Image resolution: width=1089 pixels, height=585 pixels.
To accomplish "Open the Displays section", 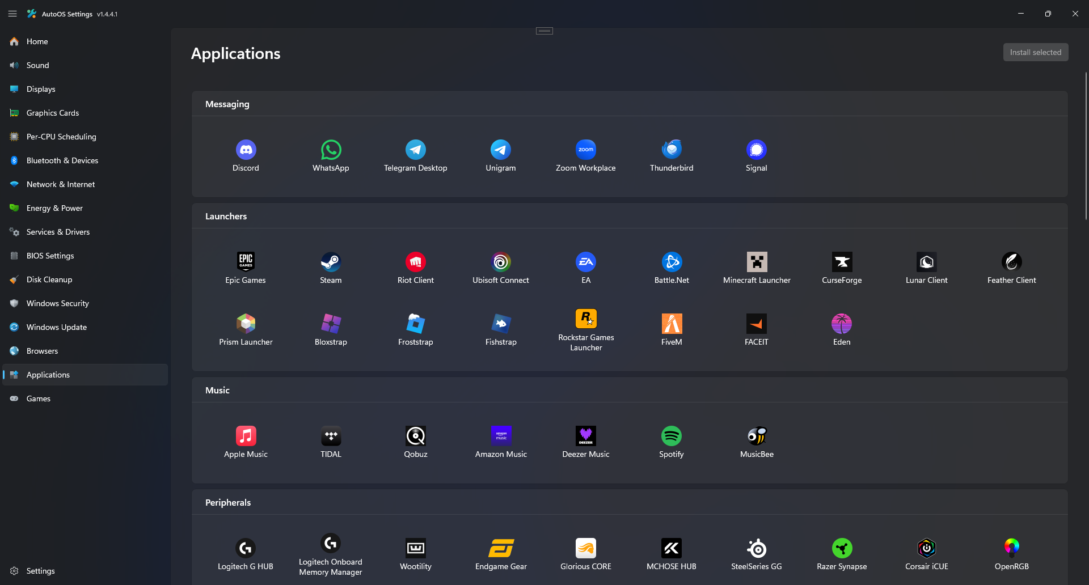I will click(85, 89).
